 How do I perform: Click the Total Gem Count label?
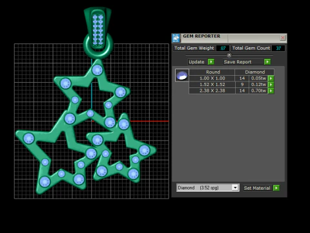pyautogui.click(x=251, y=48)
